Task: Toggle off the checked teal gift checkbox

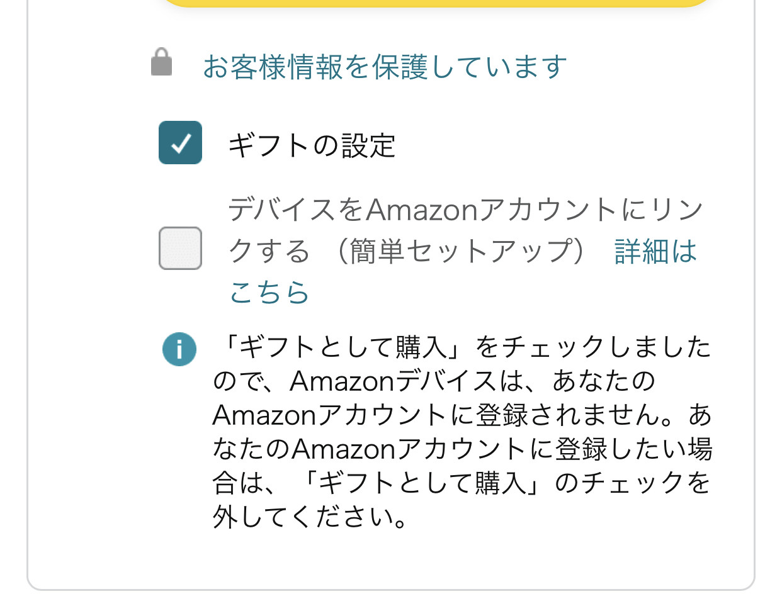Action: 181,143
